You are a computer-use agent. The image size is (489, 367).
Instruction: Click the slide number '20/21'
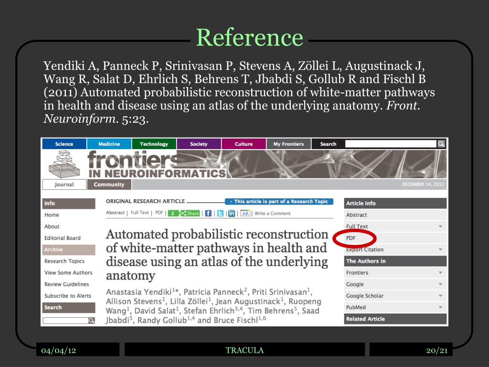click(x=437, y=350)
